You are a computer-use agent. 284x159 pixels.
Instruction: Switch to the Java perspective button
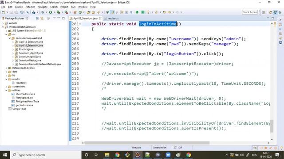(x=275, y=12)
